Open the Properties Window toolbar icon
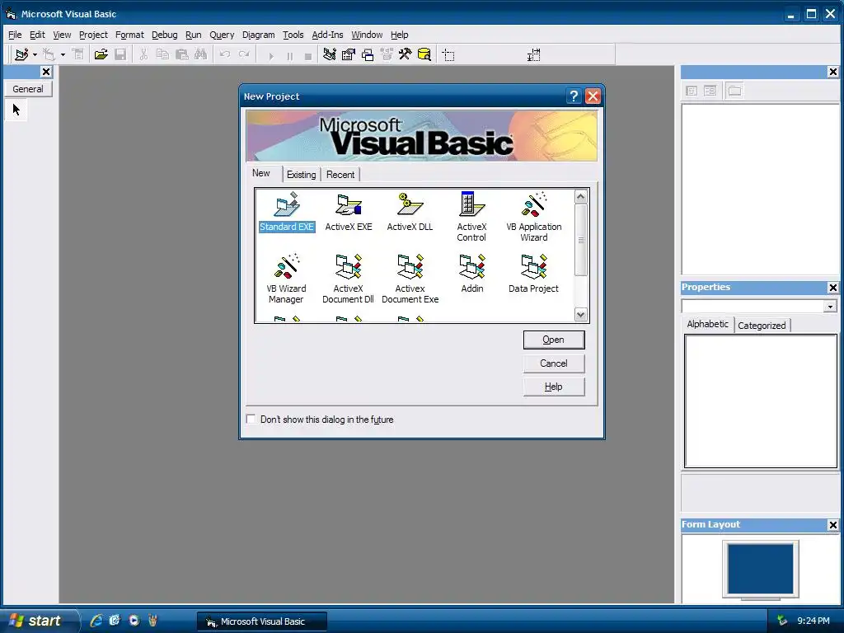Image resolution: width=844 pixels, height=633 pixels. click(349, 54)
